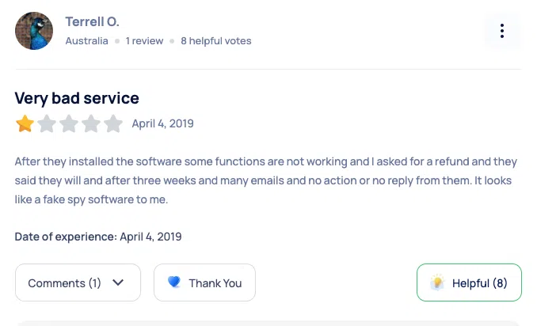Click the review body text paragraph
Viewport: 537px width, 326px height.
pos(265,180)
